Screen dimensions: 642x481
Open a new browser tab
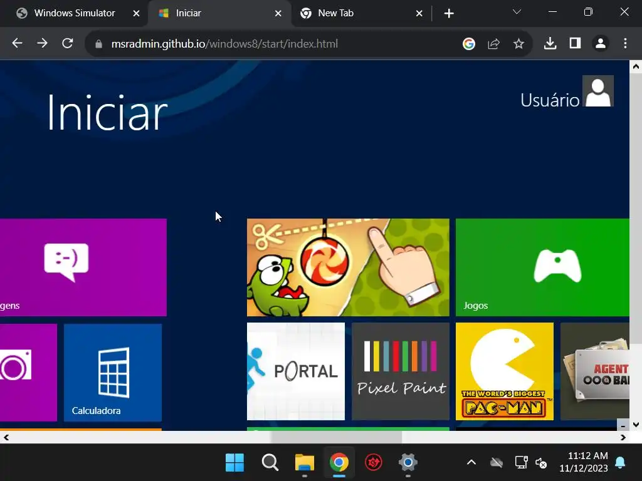click(x=449, y=14)
